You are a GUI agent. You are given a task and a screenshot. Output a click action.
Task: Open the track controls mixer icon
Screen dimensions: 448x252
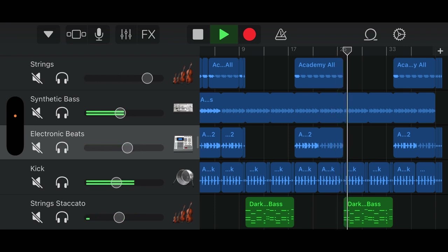(126, 34)
